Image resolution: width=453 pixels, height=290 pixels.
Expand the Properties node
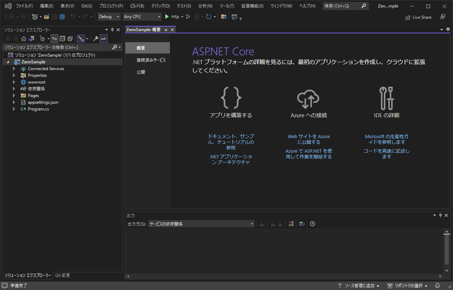tap(14, 75)
